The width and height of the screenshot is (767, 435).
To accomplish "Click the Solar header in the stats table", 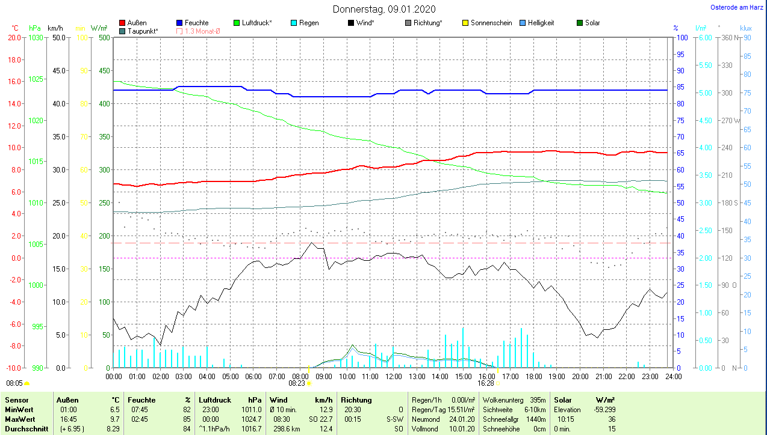I will point(563,400).
